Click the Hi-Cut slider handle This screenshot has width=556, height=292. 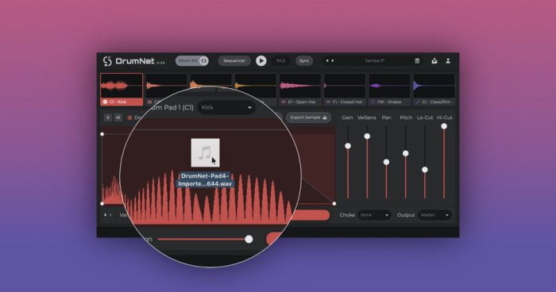(x=444, y=126)
